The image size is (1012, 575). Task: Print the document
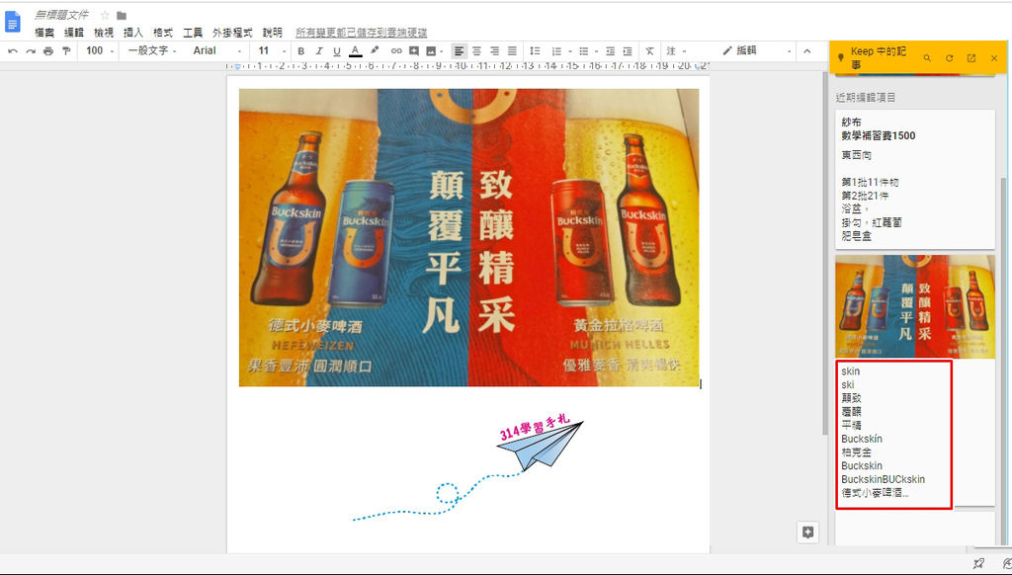point(47,51)
